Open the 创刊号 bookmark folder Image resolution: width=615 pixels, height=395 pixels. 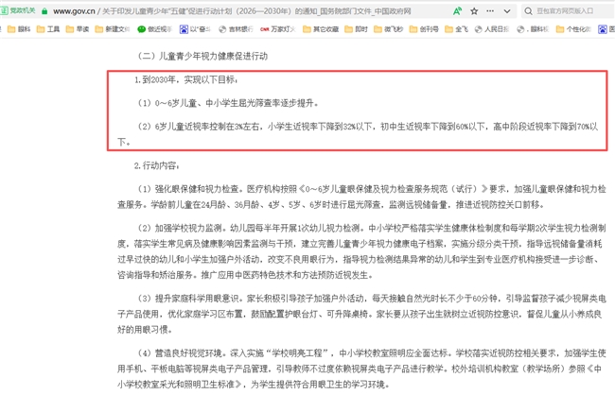[x=423, y=29]
